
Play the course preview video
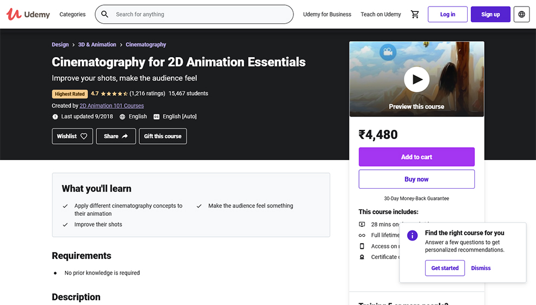(417, 79)
